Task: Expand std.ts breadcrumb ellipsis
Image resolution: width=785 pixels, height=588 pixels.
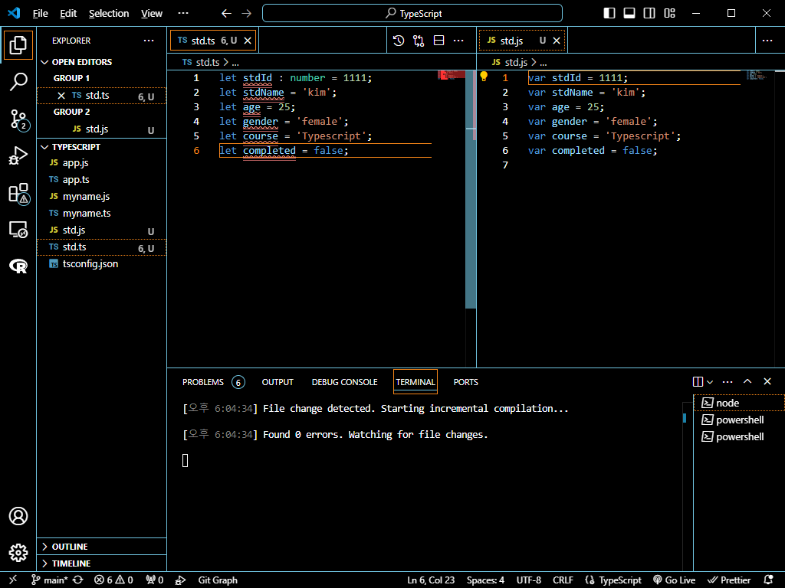Action: pos(235,63)
